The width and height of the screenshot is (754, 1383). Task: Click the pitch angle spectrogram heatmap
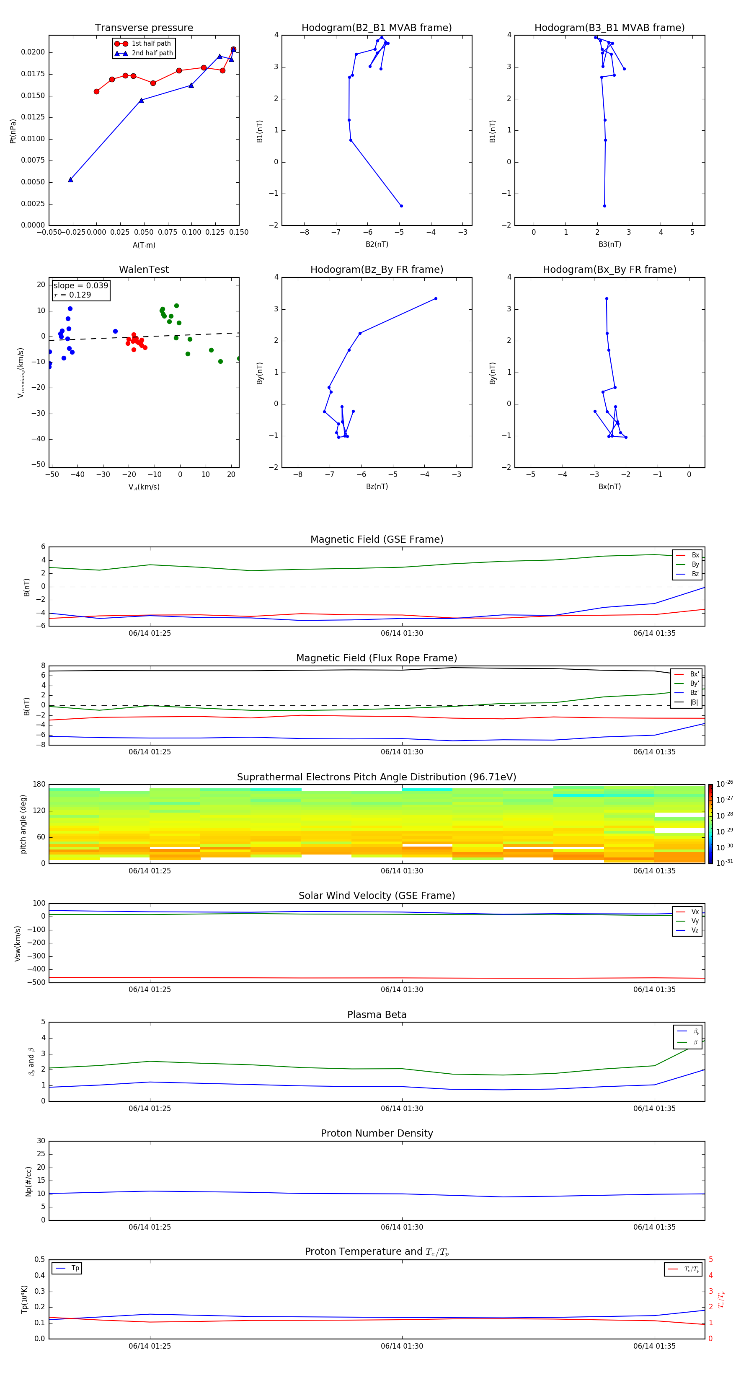[x=377, y=824]
